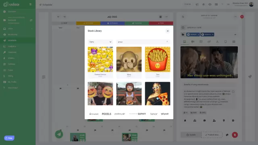Click the unhinged emoji GIF preview
This screenshot has width=258, height=145.
(209, 62)
